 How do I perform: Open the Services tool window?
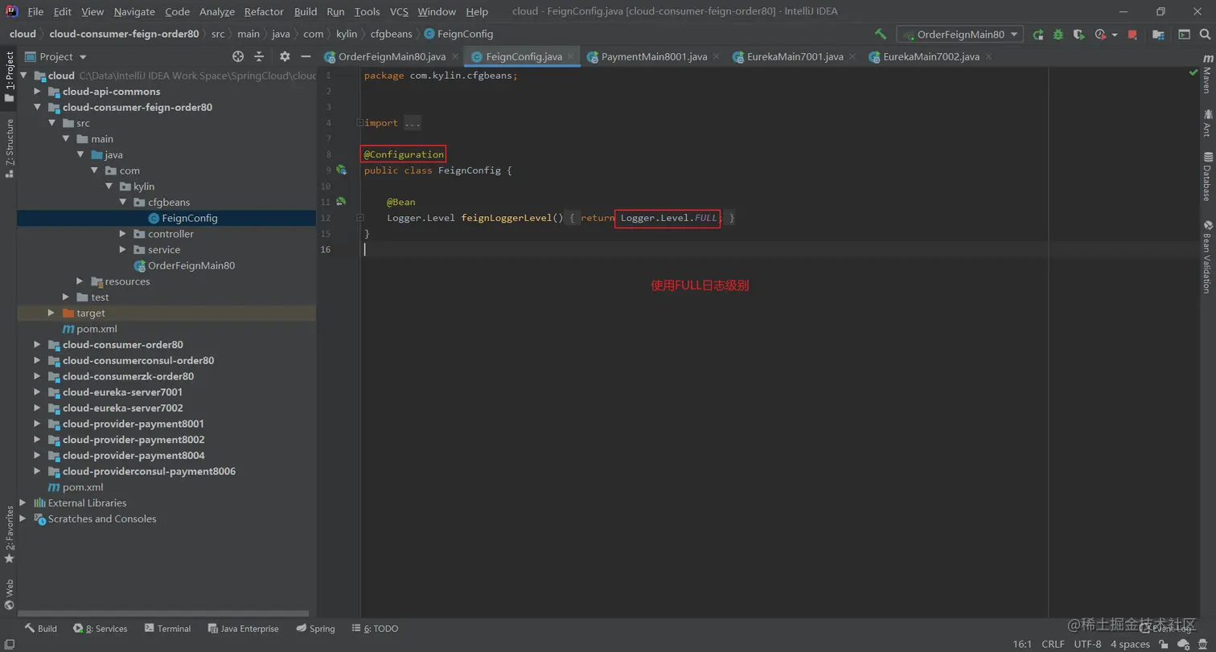[x=101, y=629]
